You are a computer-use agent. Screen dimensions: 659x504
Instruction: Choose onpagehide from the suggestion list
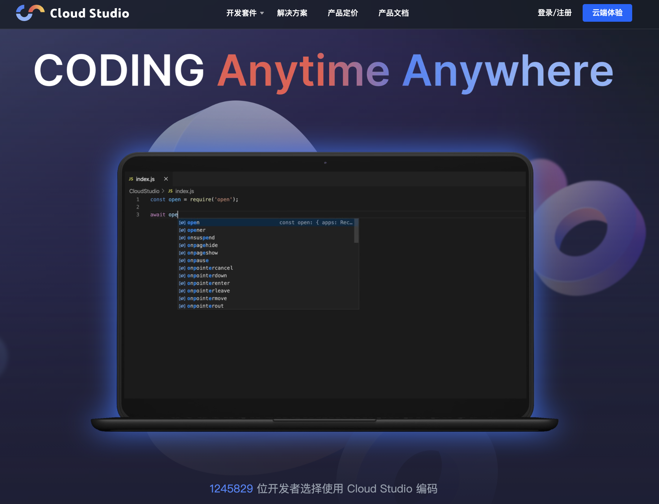tap(203, 245)
